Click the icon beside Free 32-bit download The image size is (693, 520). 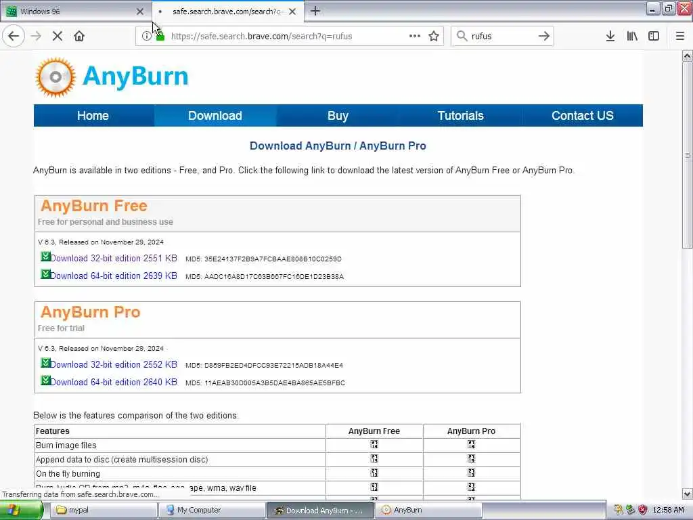(45, 257)
